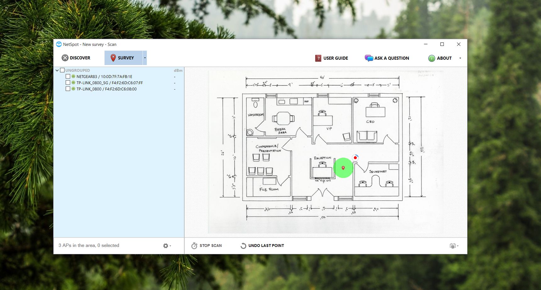The height and width of the screenshot is (290, 541).
Task: Select TP-LINK_0800_5G / F4:F2:6D:C6:07:FF row
Action: pyautogui.click(x=119, y=83)
